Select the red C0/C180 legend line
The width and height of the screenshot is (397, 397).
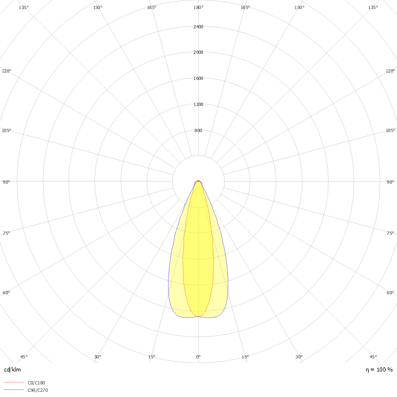(14, 383)
